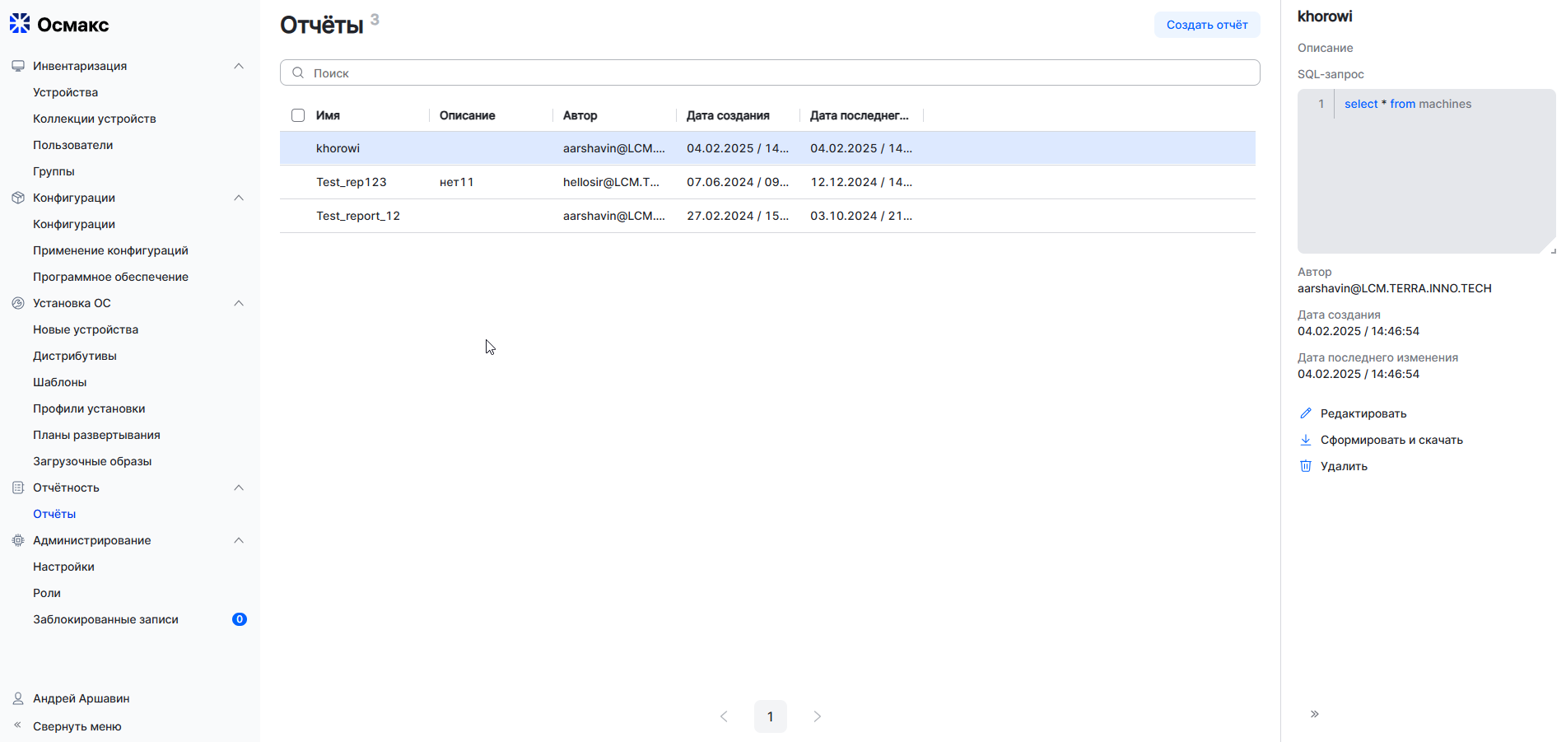Go to next page arrow

coord(817,716)
